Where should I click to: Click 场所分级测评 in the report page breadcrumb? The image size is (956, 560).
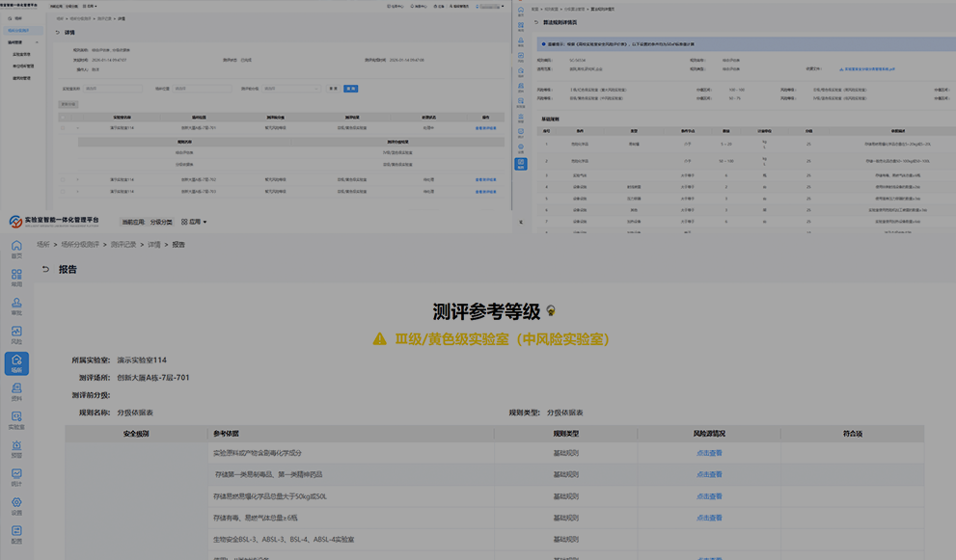[80, 245]
